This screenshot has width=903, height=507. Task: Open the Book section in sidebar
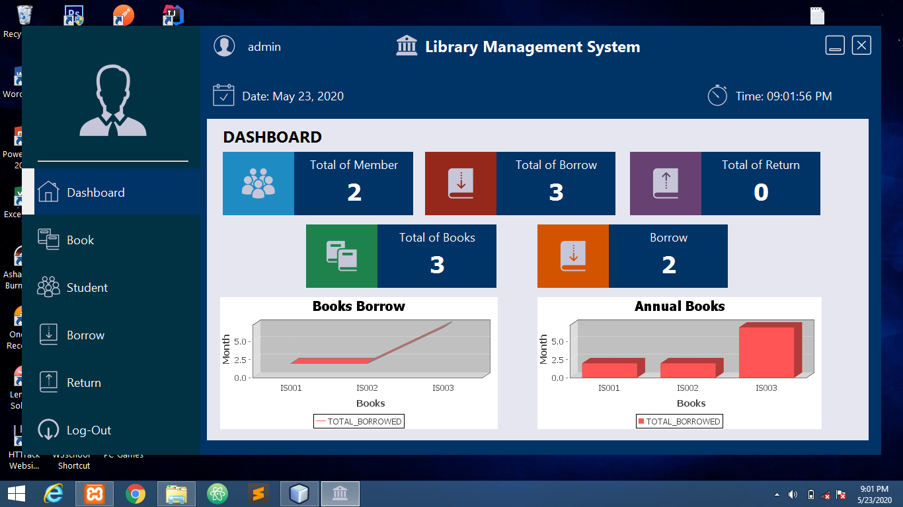point(80,240)
